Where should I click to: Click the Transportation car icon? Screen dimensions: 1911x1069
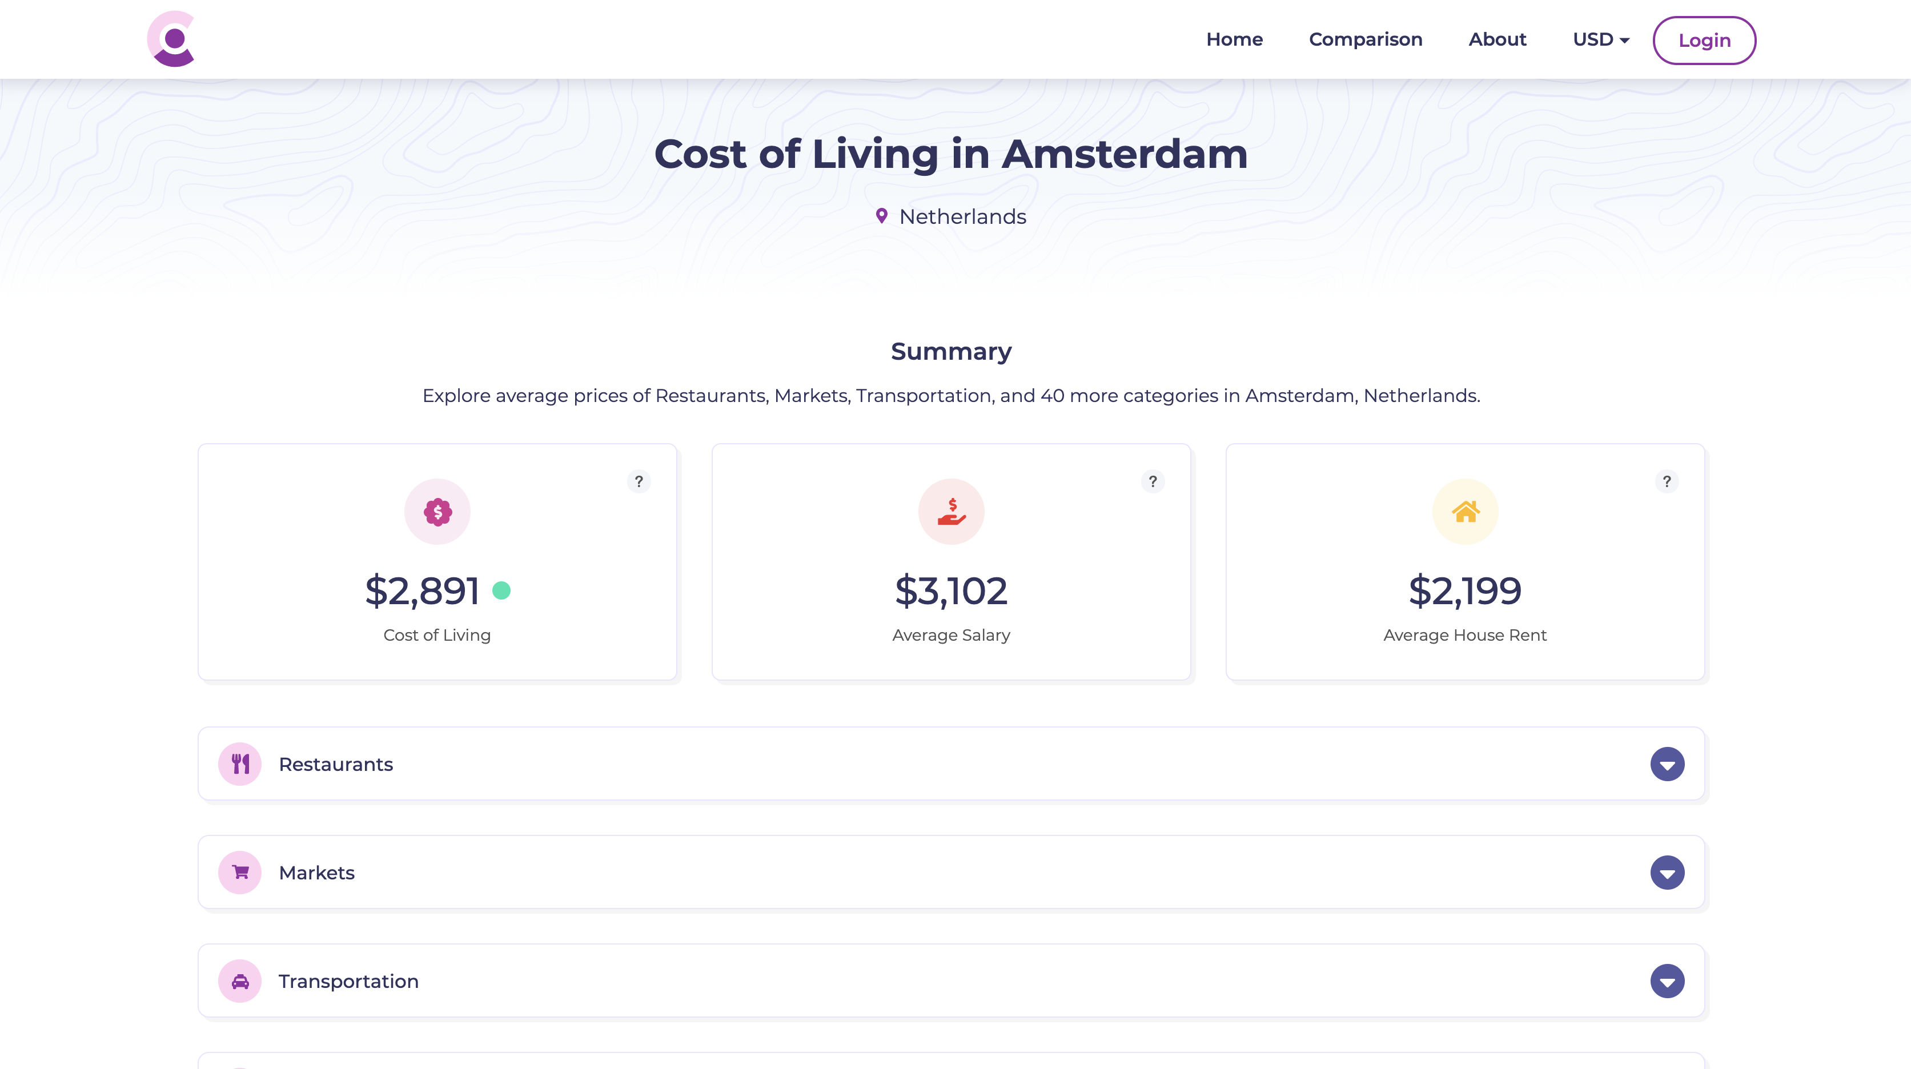pyautogui.click(x=240, y=982)
